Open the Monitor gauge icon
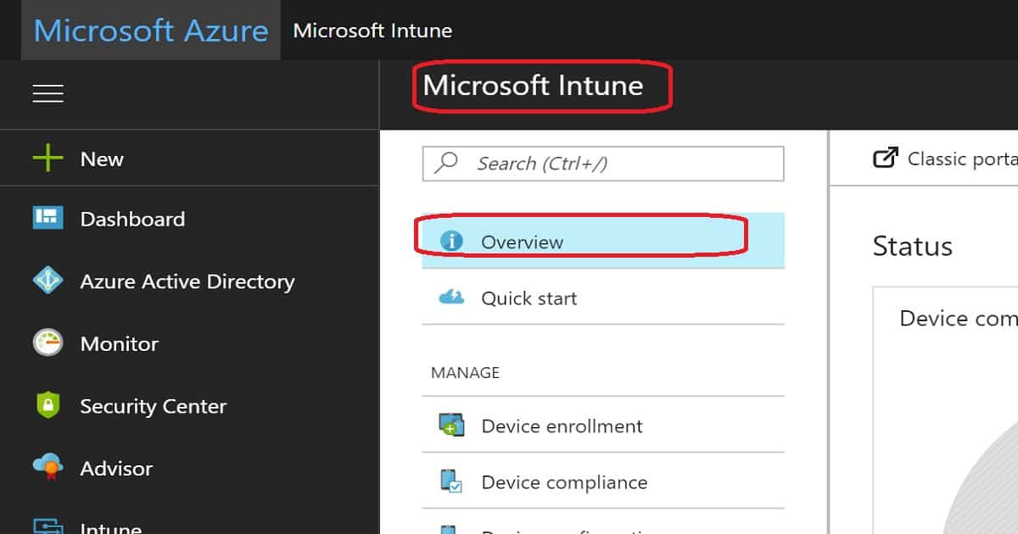 [x=48, y=343]
